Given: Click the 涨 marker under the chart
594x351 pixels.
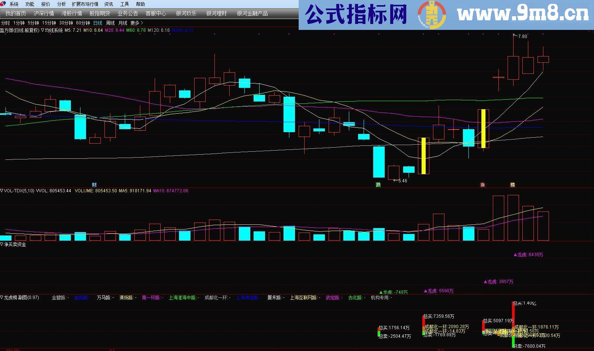Looking at the screenshot, I should [x=483, y=185].
